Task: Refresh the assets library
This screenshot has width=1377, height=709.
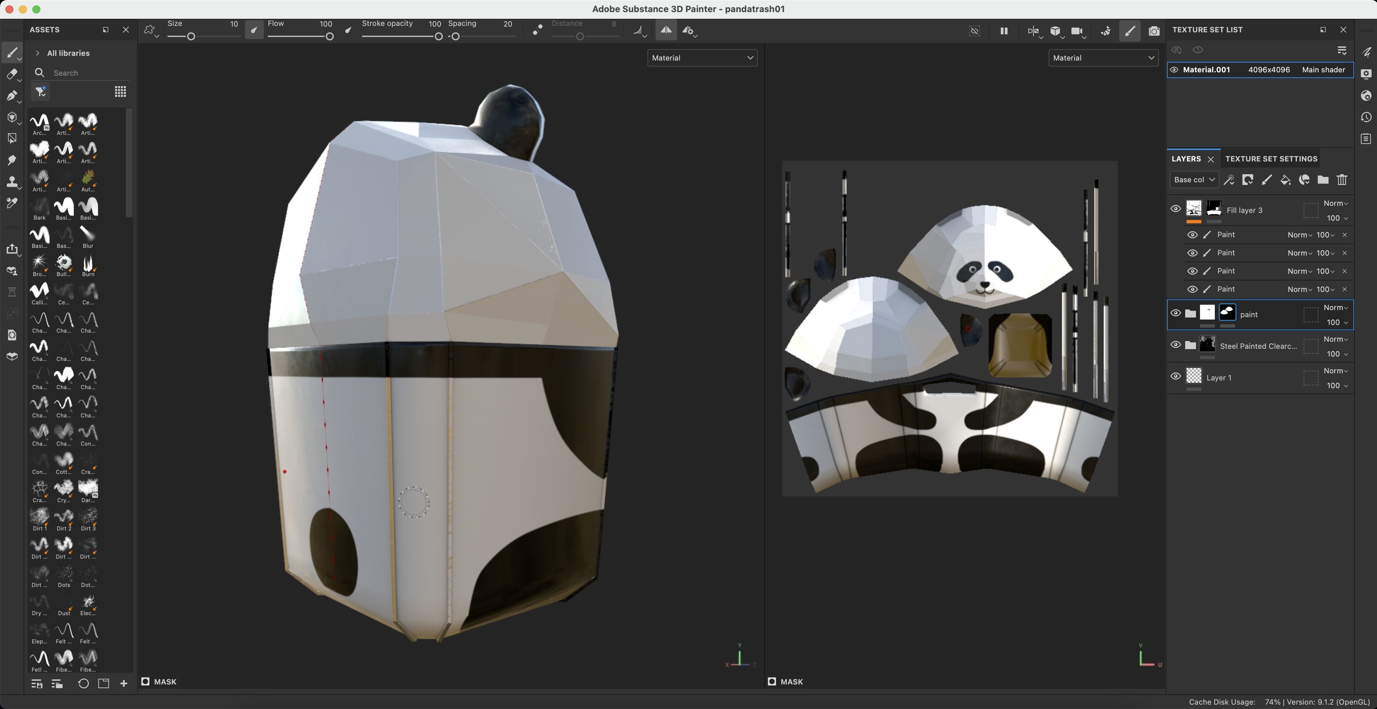Action: 83,683
